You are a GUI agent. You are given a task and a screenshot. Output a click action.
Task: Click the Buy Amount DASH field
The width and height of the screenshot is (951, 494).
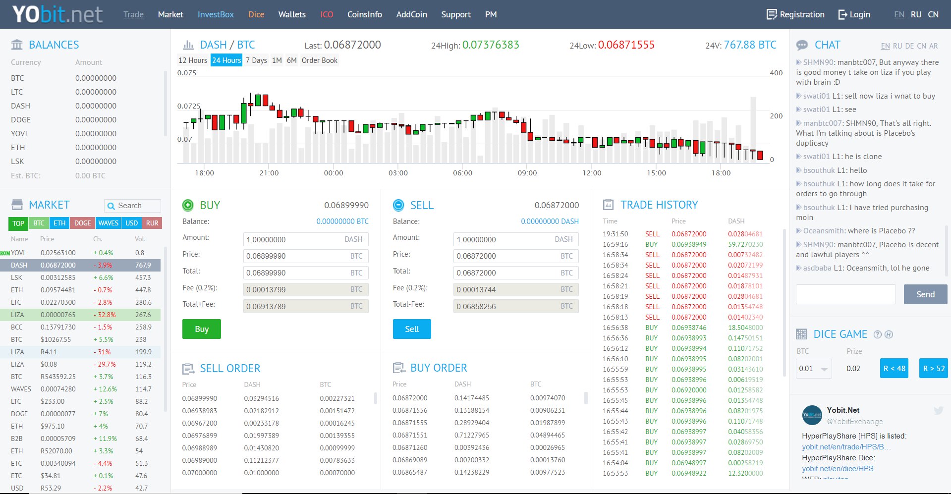coord(306,239)
